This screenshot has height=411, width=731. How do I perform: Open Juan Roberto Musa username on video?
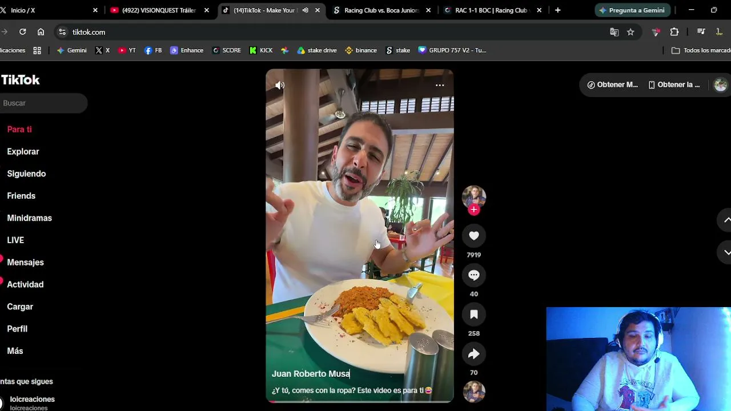click(x=311, y=374)
